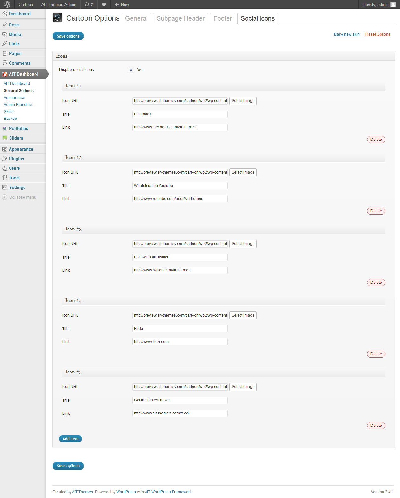The image size is (400, 498).
Task: Focus the Whatch us on Youtube title field
Action: (x=180, y=186)
